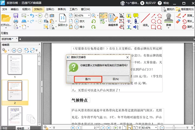Screen dimensions: 195x130
Task: Click the print icon in toolbar
Action: click(x=16, y=21)
